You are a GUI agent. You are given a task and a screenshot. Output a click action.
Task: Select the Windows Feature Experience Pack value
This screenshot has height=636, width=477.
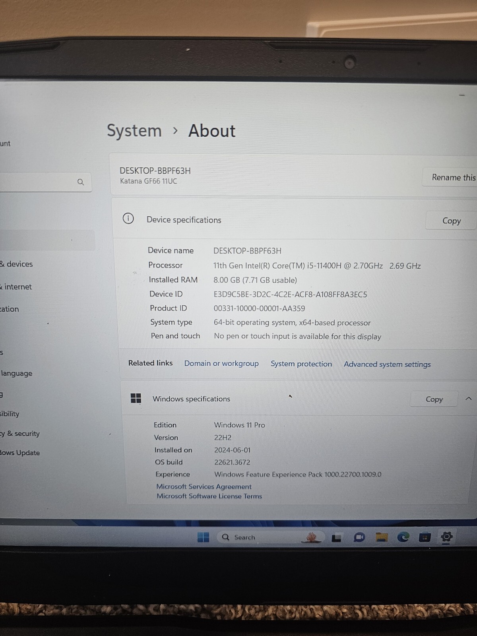pyautogui.click(x=298, y=474)
